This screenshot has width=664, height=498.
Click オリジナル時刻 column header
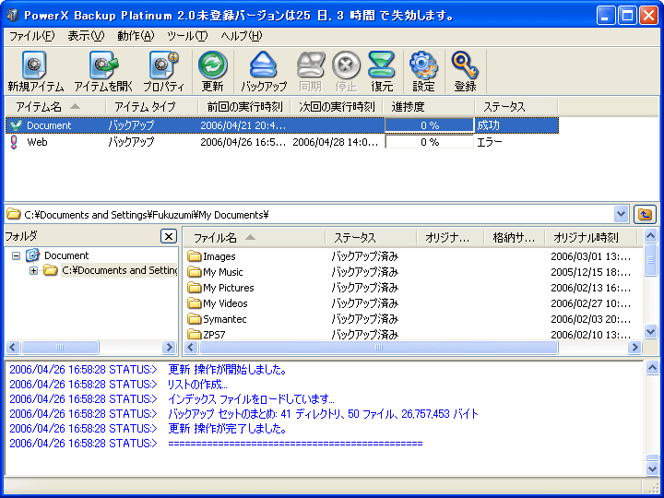coord(590,238)
